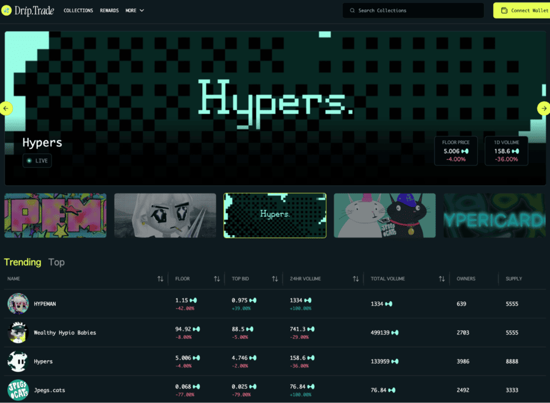
Task: Click HYPEMAN owners count 639
Action: tap(461, 304)
